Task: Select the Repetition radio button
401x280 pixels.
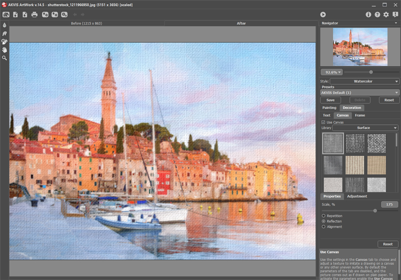Action: [324, 216]
